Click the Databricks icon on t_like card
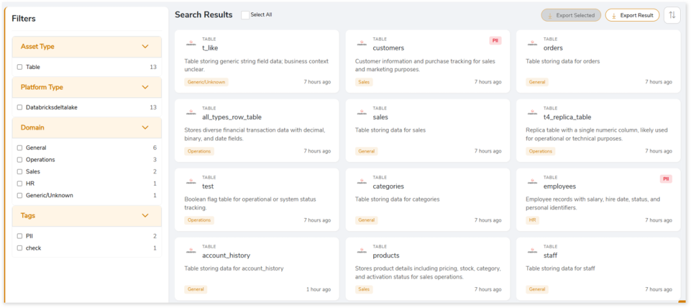 pyautogui.click(x=191, y=44)
